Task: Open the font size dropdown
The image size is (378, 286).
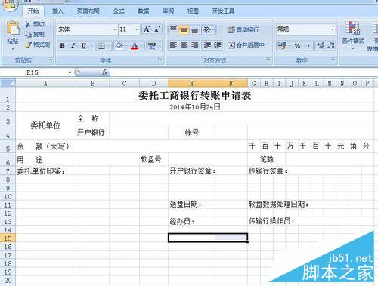Action: click(137, 29)
